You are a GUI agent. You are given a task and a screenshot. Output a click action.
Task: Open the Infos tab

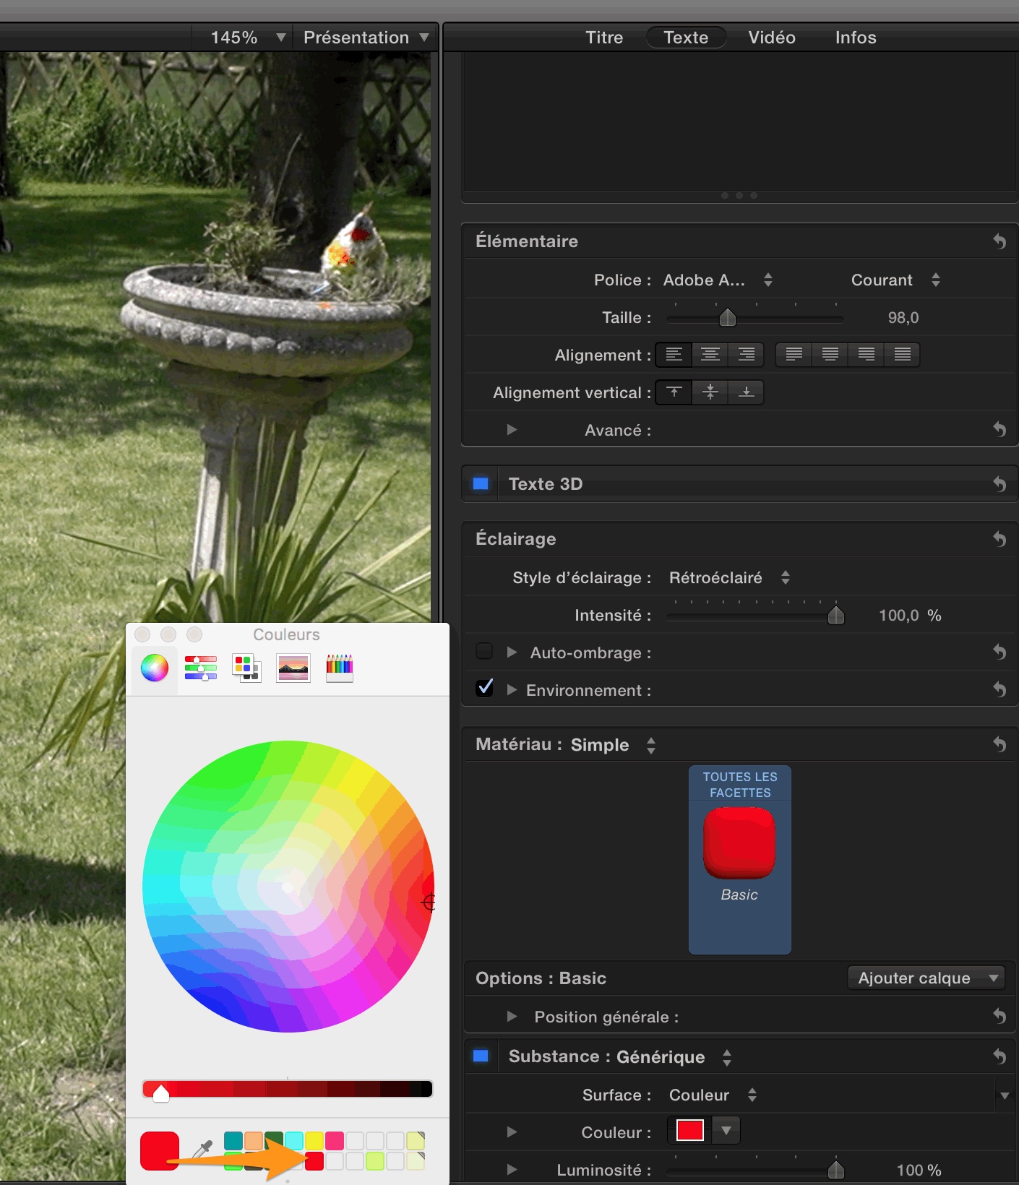855,38
